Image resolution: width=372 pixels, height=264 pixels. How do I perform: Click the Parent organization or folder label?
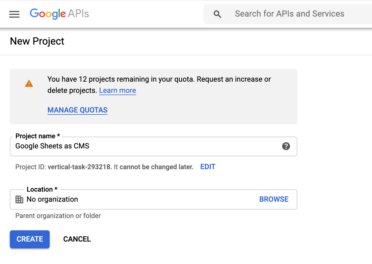point(58,216)
